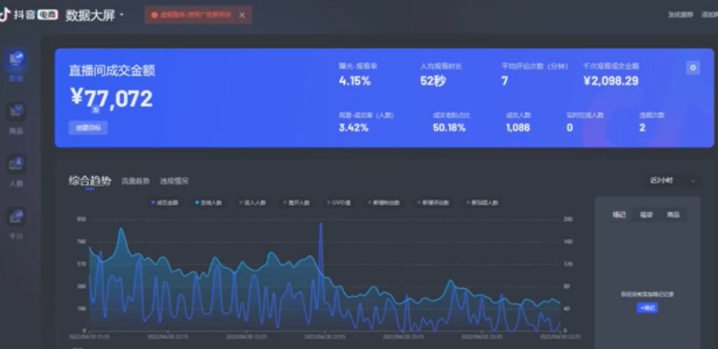Click the 50.18% returning-fans ratio value
The width and height of the screenshot is (718, 349).
tap(450, 128)
